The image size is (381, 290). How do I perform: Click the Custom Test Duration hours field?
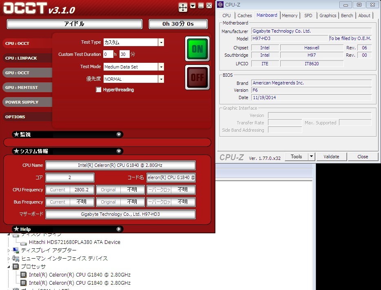click(109, 54)
